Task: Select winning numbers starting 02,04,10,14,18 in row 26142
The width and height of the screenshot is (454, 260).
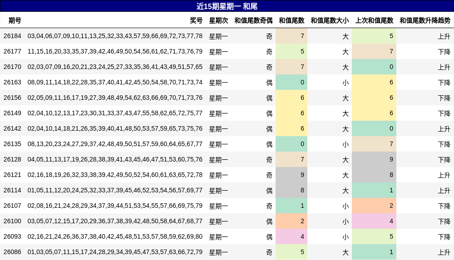Action: pyautogui.click(x=115, y=128)
